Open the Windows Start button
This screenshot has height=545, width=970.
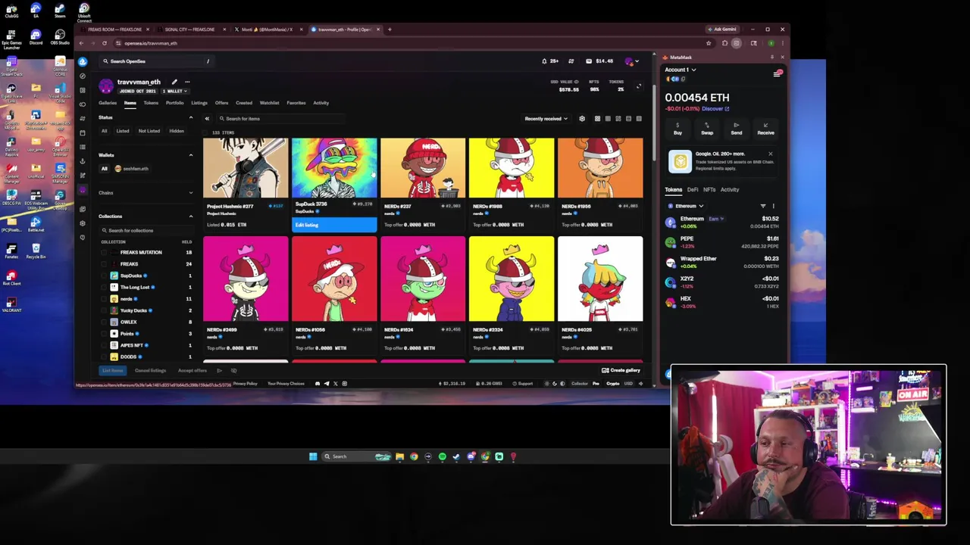313,456
